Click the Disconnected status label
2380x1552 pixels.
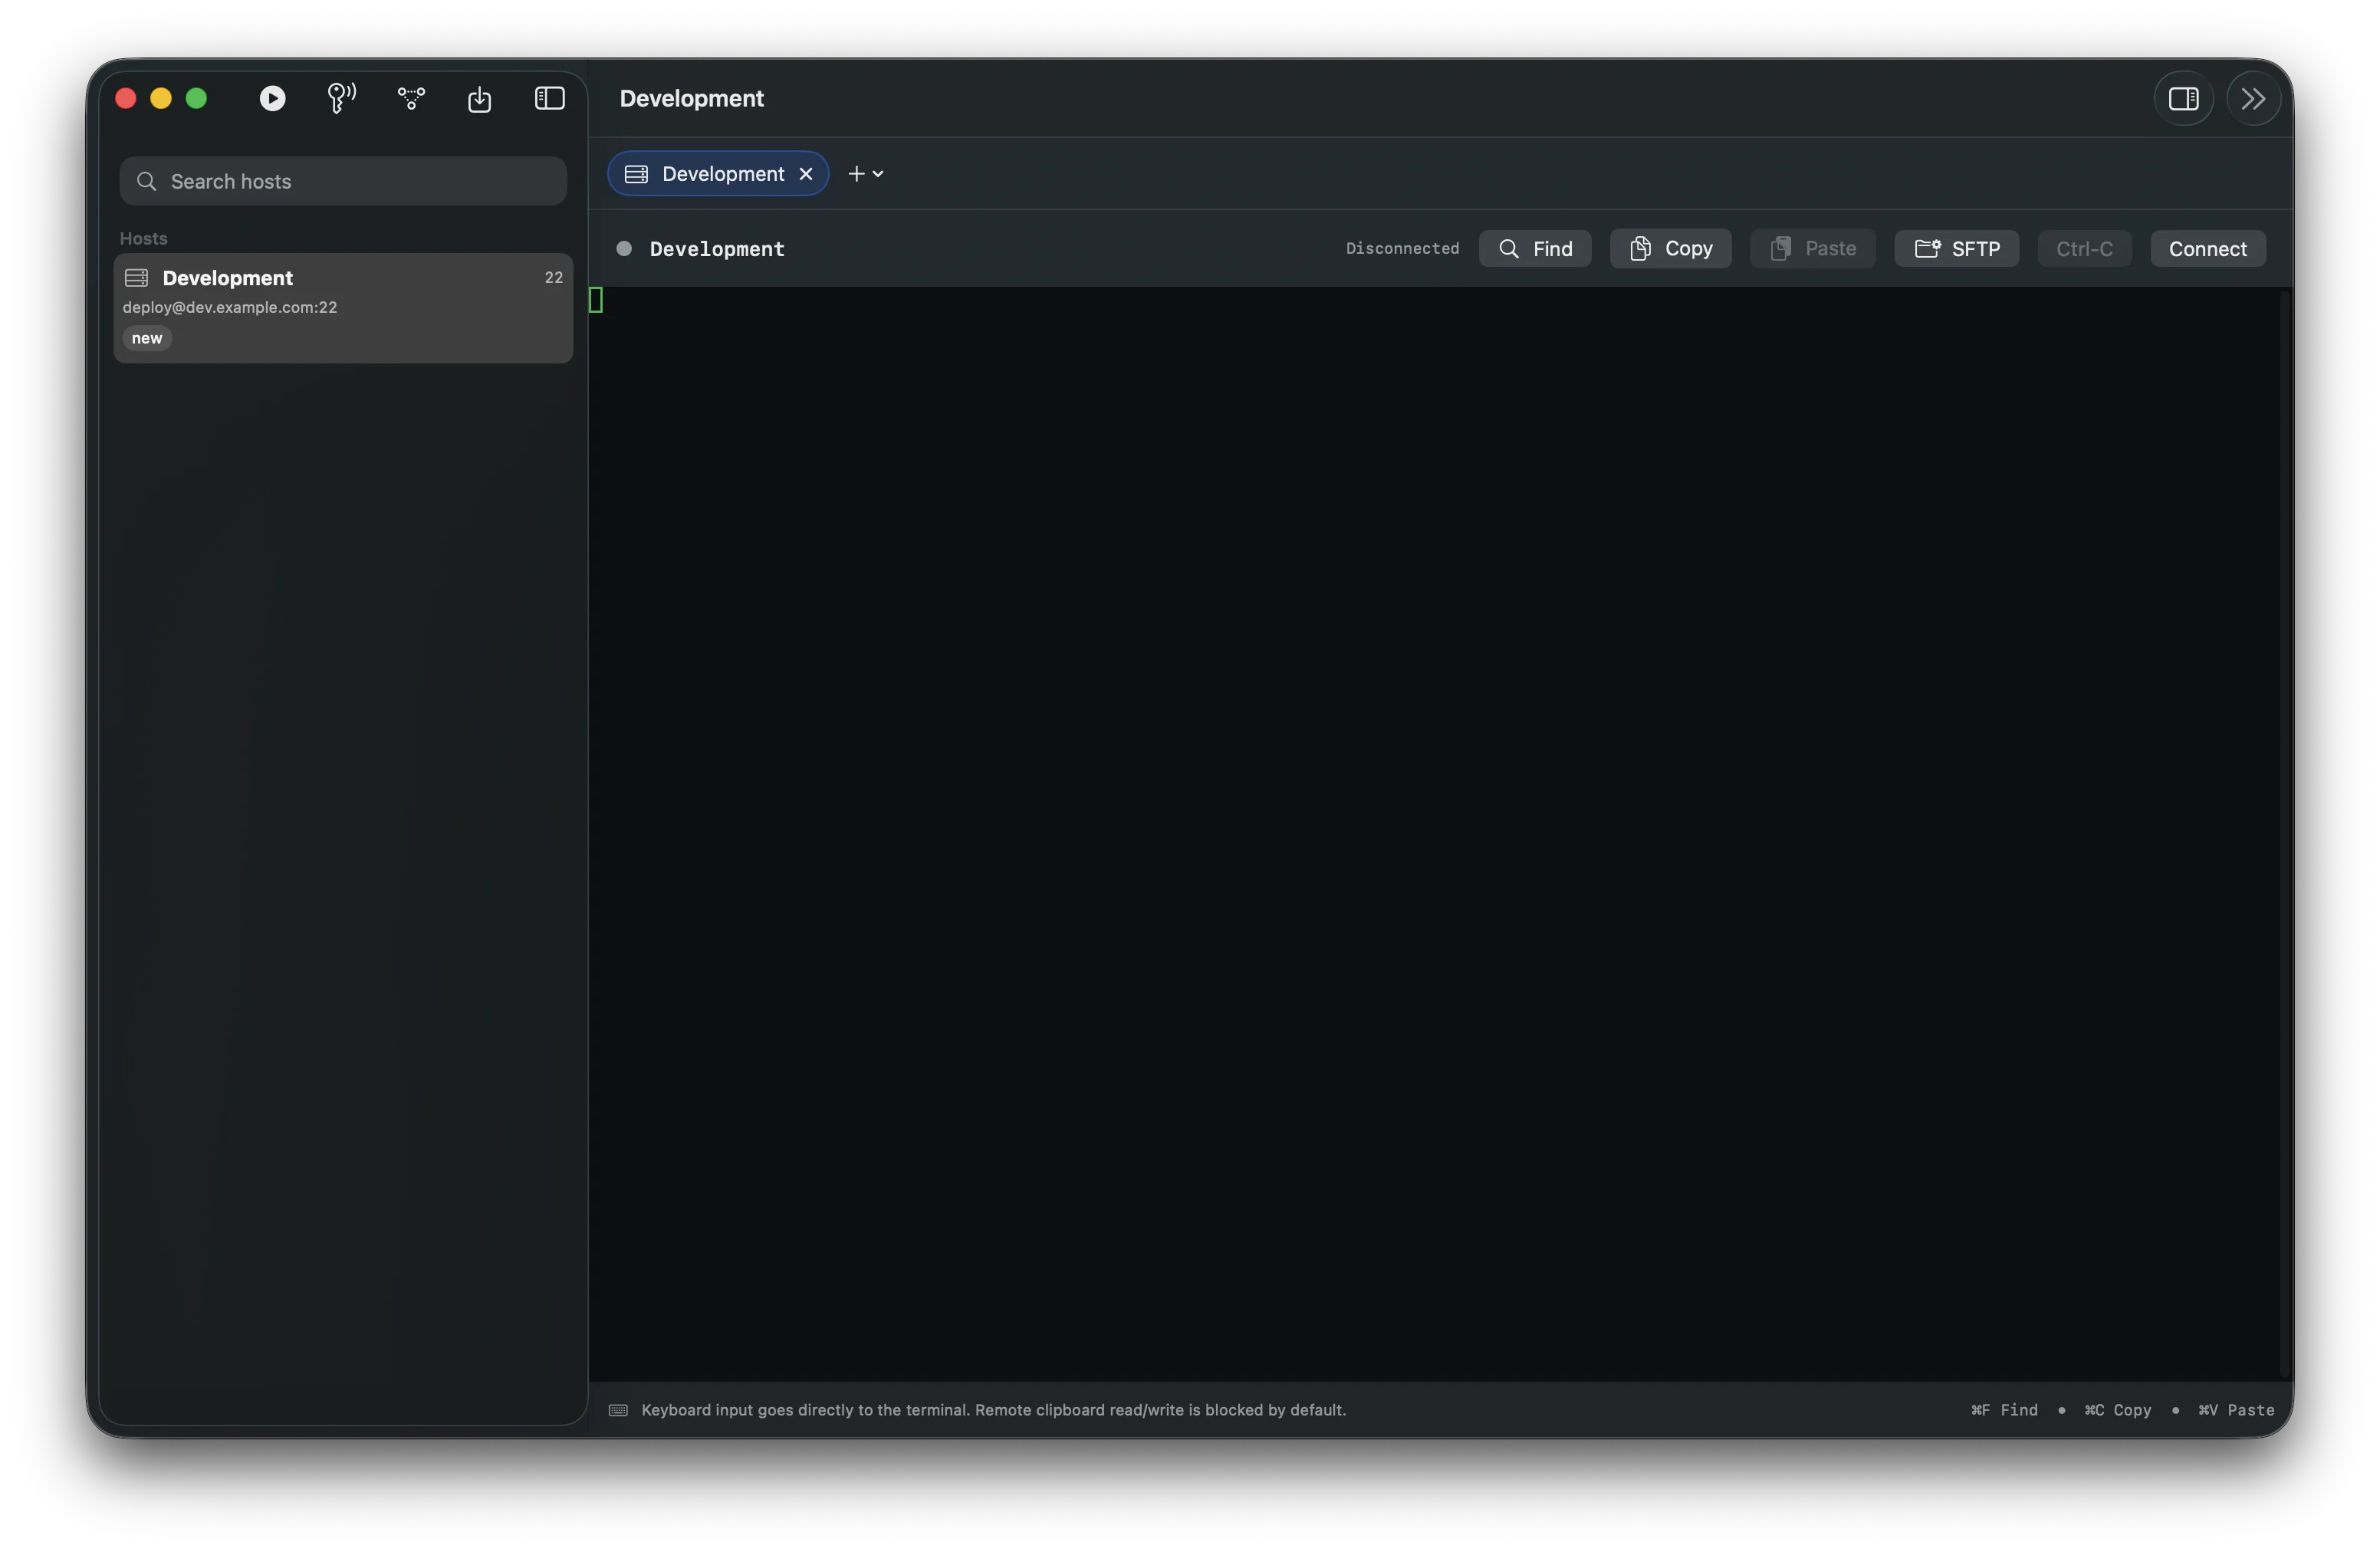(x=1402, y=248)
